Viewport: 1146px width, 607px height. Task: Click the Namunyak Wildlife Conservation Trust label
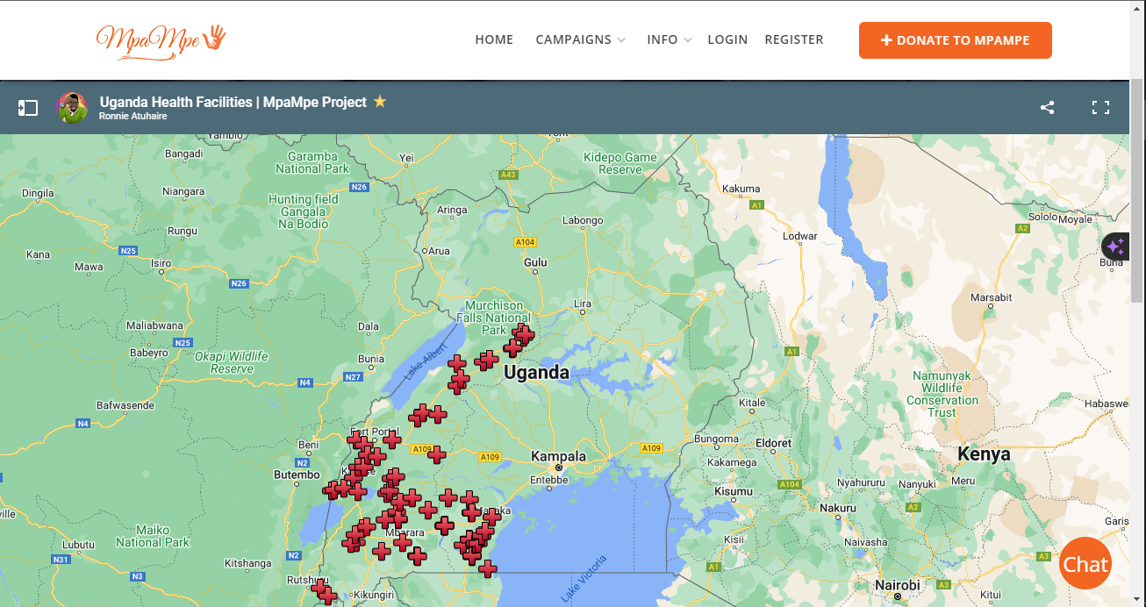[x=942, y=394]
